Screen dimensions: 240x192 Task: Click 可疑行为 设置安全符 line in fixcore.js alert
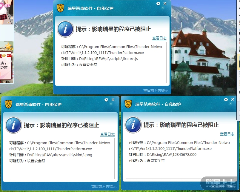79,64
